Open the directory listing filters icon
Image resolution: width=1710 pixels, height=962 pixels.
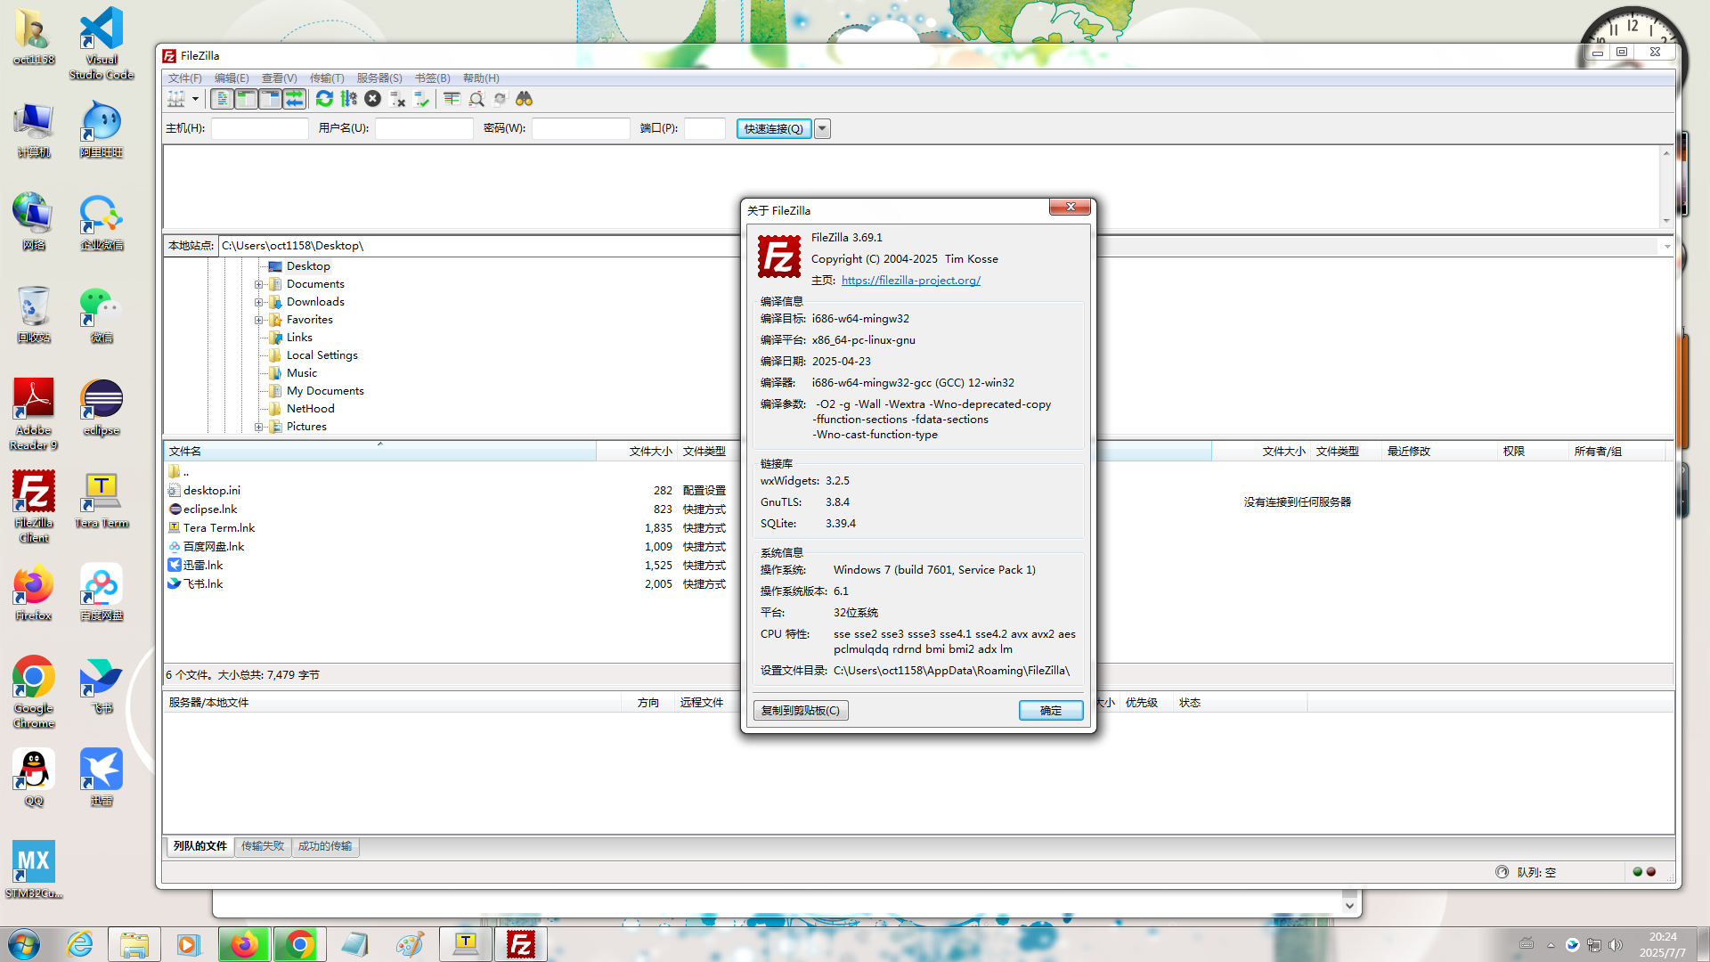click(452, 99)
